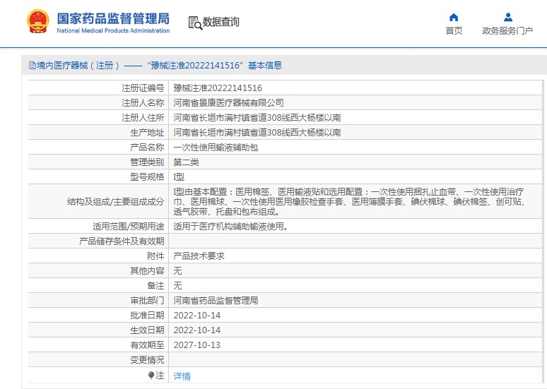
Task: Click the 产品名称 row label
Action: (x=147, y=148)
